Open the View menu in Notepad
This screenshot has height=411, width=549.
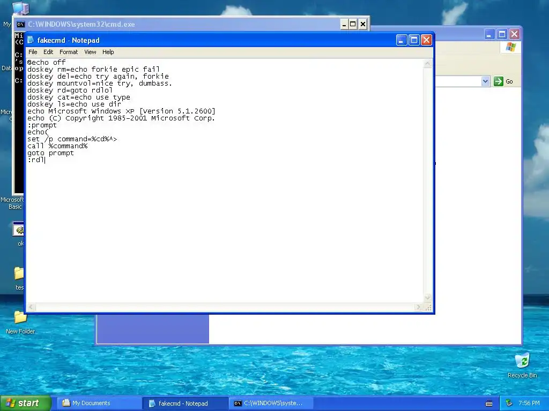tap(90, 52)
